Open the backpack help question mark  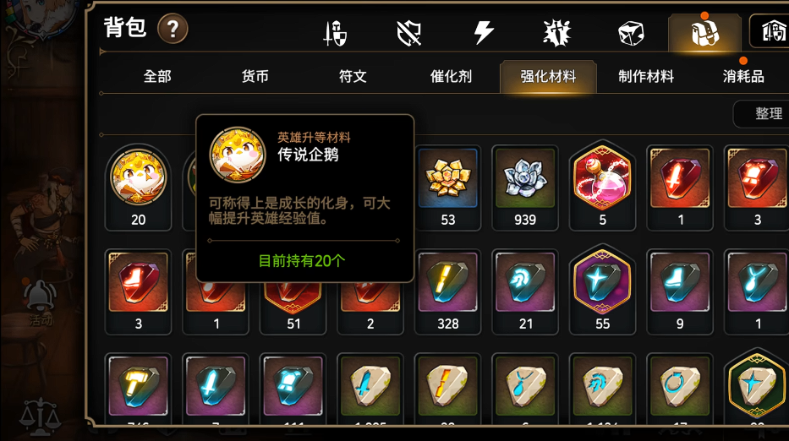click(173, 30)
